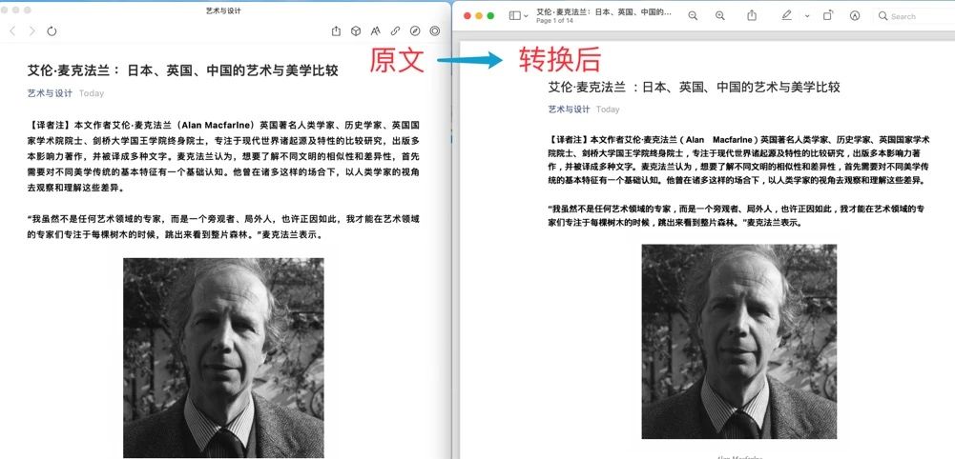This screenshot has width=955, height=459.
Task: Open the share menu in the reader window
Action: click(336, 31)
